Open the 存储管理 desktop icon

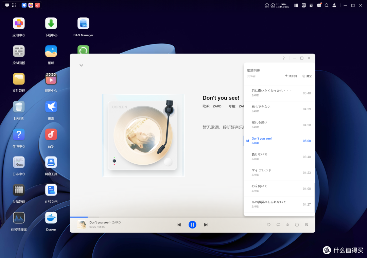click(x=19, y=190)
